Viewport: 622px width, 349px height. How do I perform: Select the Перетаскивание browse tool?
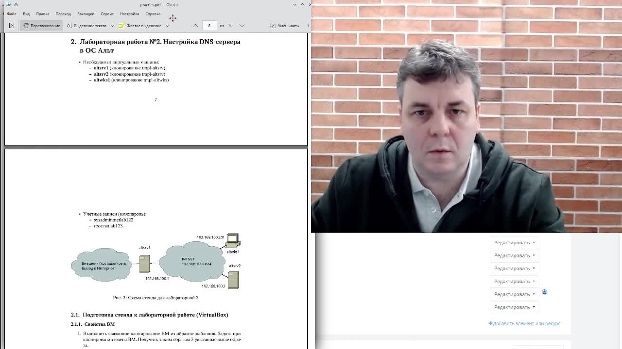(41, 26)
